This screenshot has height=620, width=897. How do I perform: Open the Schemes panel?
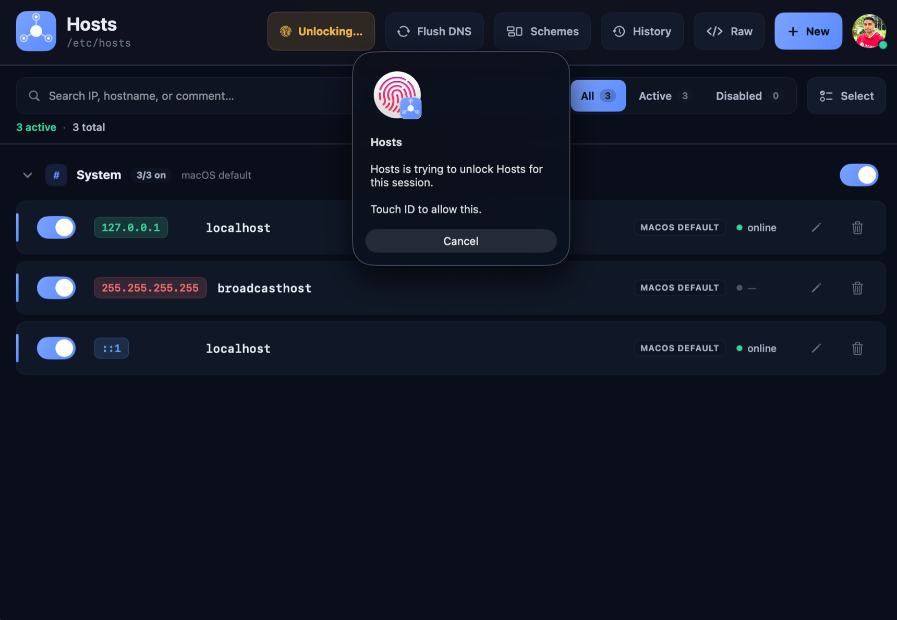(542, 31)
